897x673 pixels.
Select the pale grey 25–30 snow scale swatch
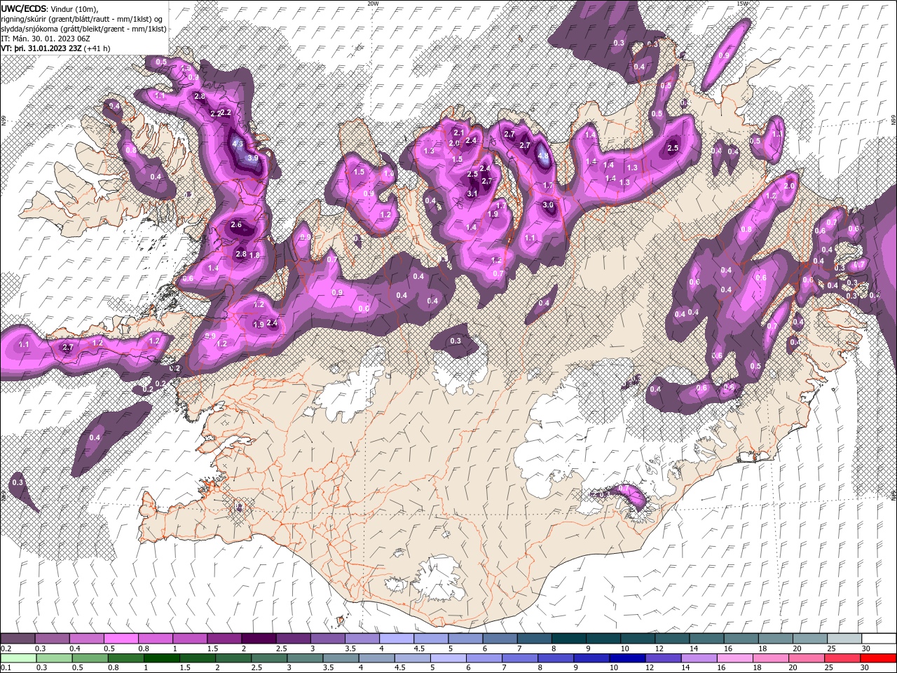[x=844, y=639]
